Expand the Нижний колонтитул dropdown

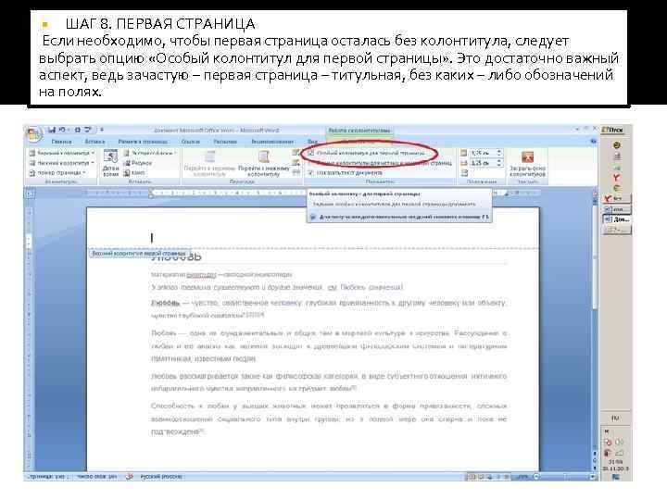62,163
